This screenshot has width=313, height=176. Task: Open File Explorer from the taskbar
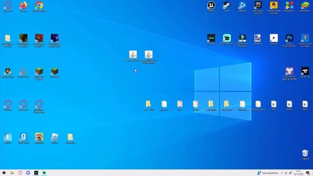click(12, 173)
